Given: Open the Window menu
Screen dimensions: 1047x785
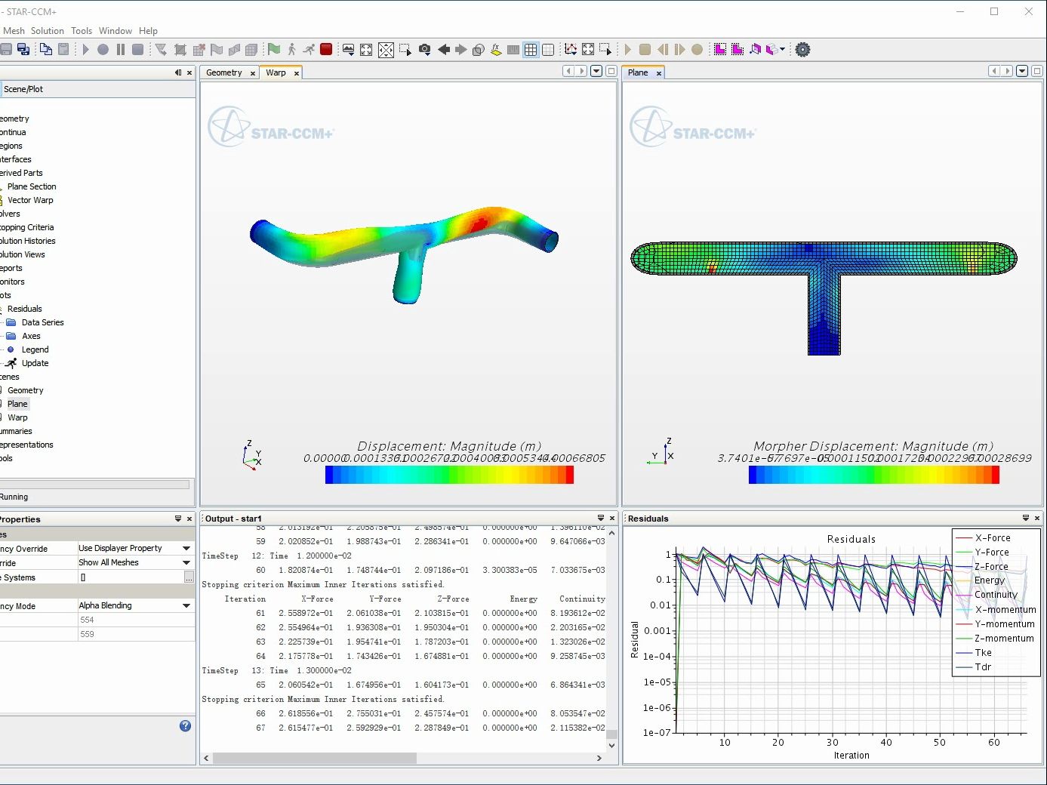Looking at the screenshot, I should pos(115,31).
